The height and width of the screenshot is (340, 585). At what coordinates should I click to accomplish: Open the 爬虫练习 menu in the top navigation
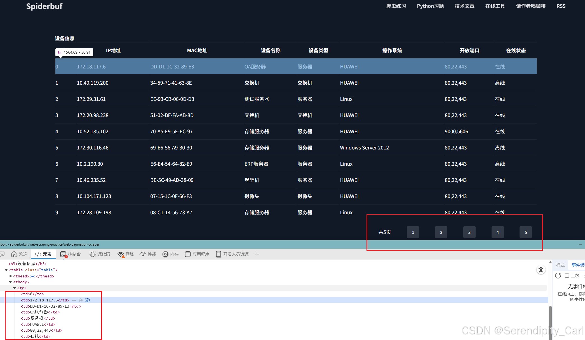396,6
